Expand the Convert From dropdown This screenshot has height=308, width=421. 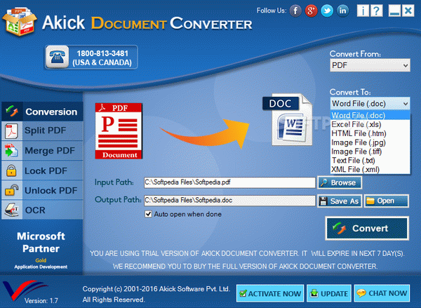pos(370,65)
